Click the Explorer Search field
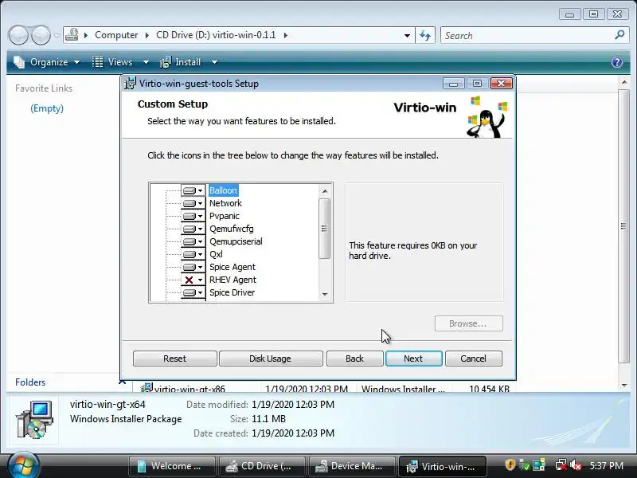This screenshot has height=478, width=637. click(x=528, y=35)
